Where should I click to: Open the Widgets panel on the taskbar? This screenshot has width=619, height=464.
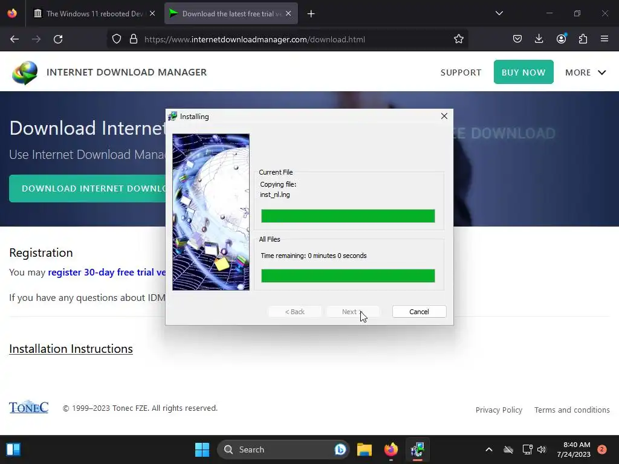coord(13,449)
